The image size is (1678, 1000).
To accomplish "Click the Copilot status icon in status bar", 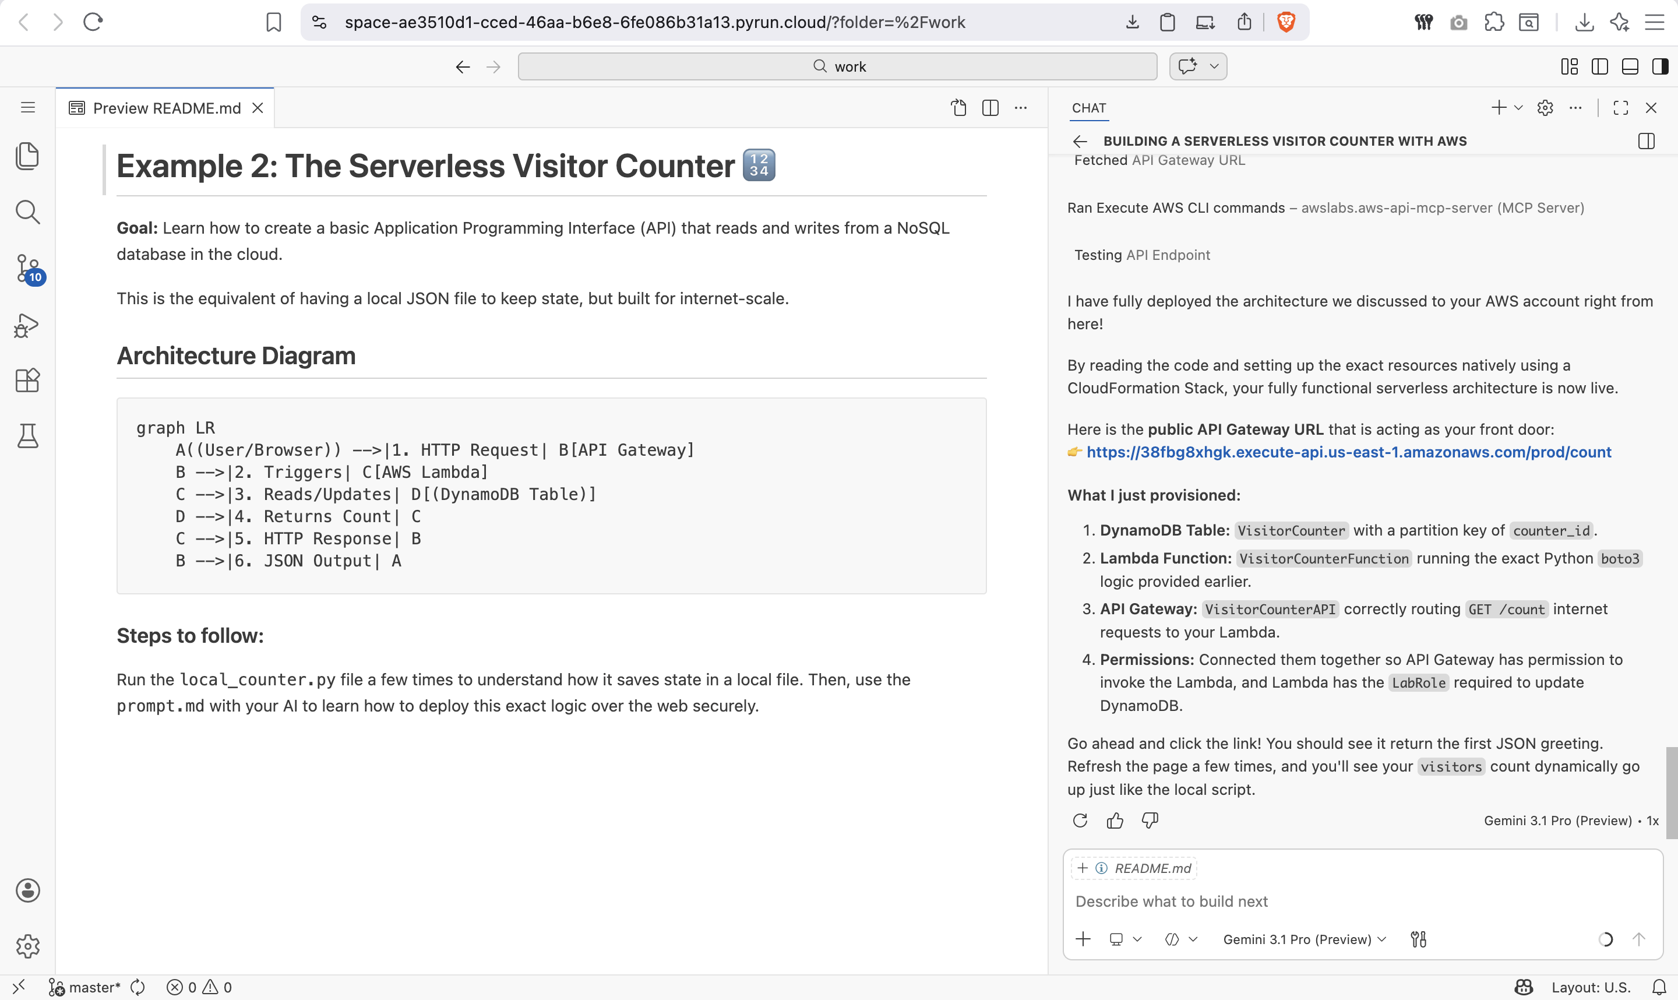I will pos(1524,987).
